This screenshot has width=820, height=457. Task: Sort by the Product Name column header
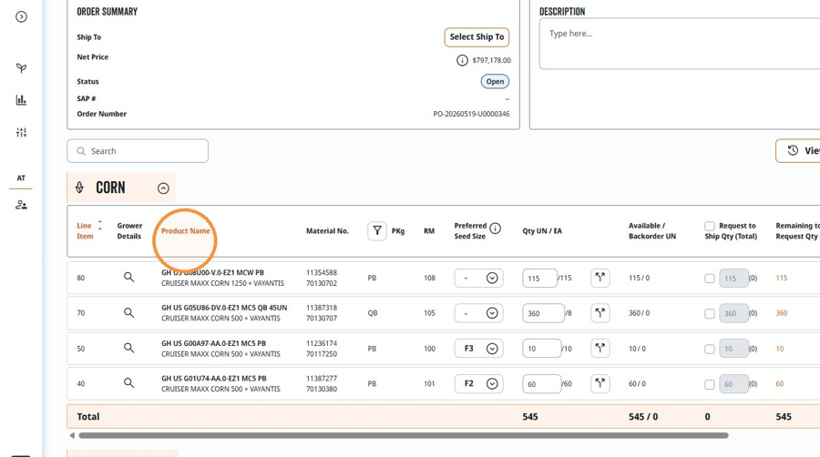point(185,231)
